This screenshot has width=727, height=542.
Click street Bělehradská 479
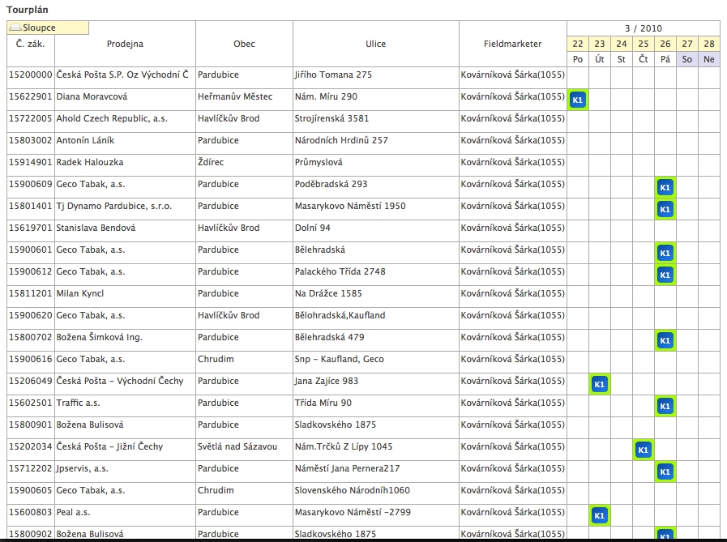click(x=329, y=337)
